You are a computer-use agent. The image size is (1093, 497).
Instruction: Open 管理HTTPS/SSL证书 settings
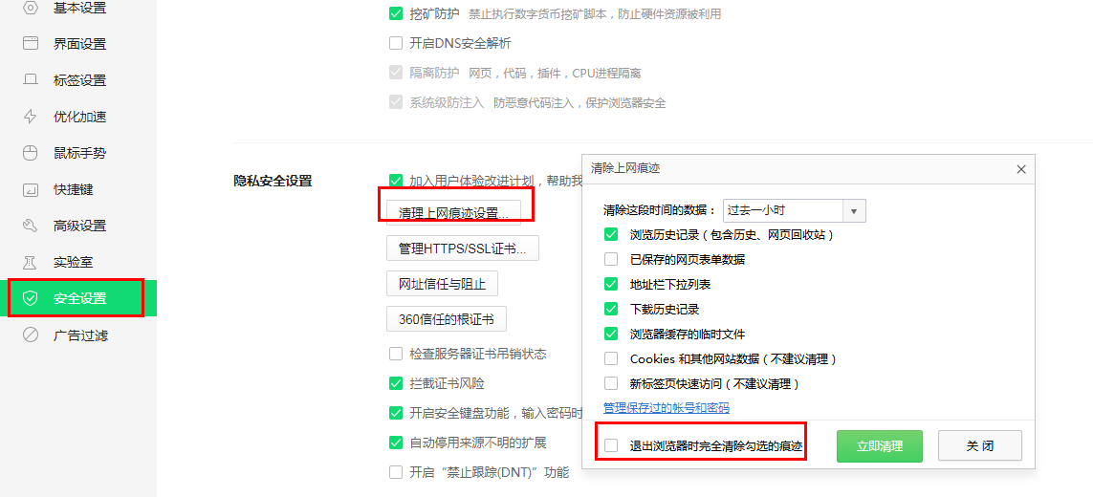tap(463, 248)
